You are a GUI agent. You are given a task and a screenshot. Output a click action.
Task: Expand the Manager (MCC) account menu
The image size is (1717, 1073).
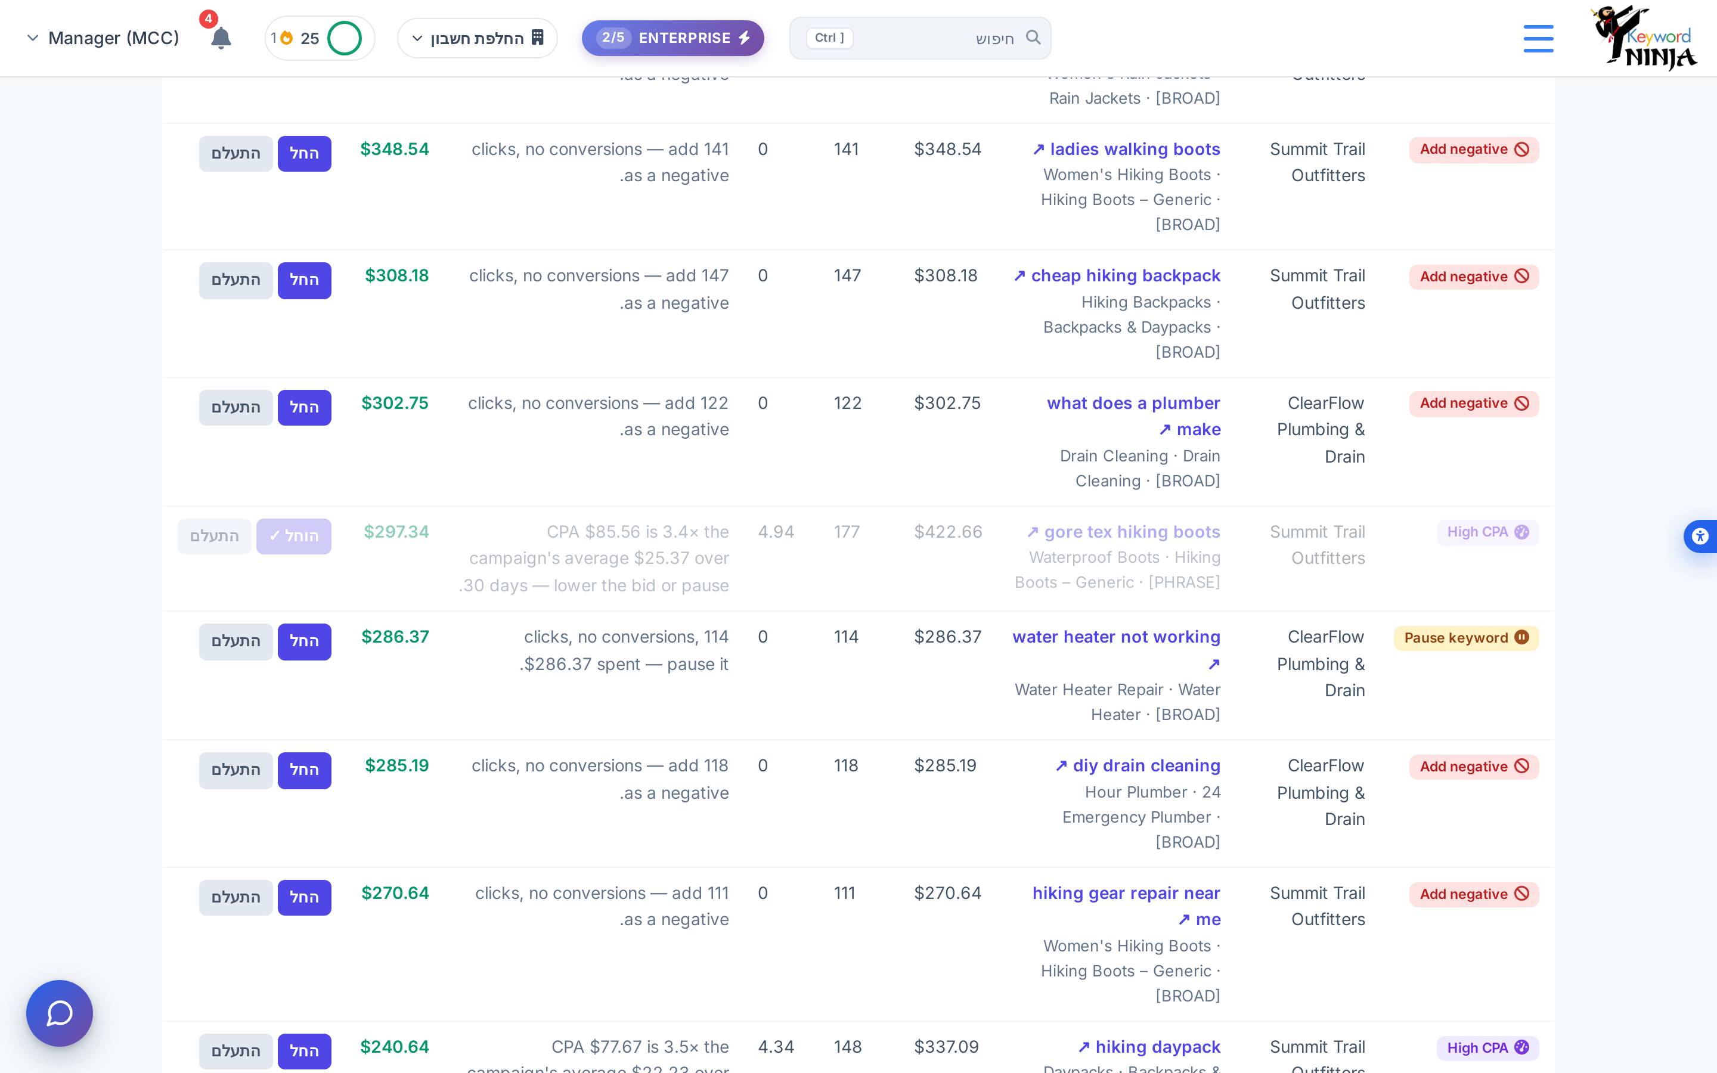[103, 38]
